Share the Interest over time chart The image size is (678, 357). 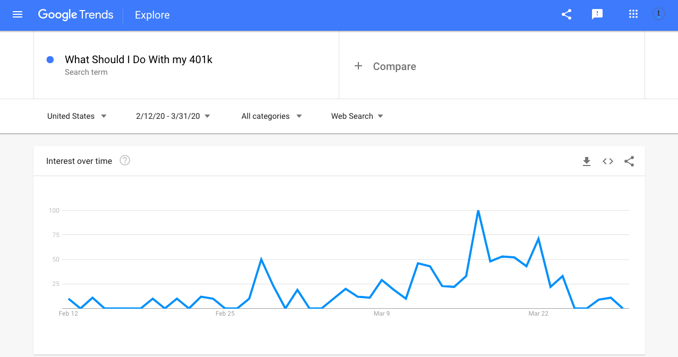click(x=629, y=161)
